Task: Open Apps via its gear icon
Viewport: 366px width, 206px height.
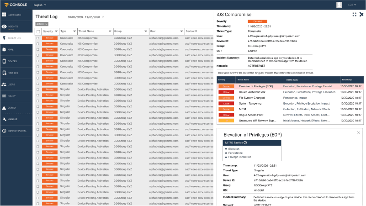Action: [4, 49]
